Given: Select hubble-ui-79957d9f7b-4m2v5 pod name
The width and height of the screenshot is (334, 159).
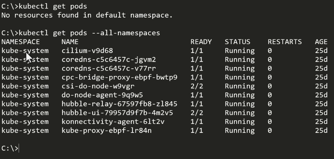Looking at the screenshot, I should pos(117,113).
